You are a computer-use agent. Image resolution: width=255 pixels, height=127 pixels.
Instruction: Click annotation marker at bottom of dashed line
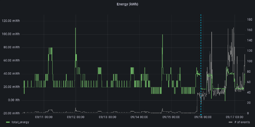[x=201, y=114]
